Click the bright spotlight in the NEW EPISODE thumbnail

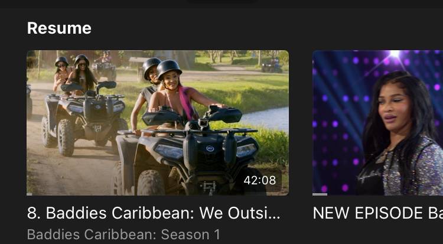click(x=395, y=54)
